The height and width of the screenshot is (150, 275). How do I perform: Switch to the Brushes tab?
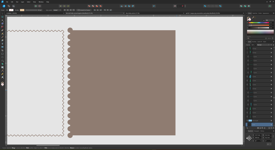click(254, 42)
